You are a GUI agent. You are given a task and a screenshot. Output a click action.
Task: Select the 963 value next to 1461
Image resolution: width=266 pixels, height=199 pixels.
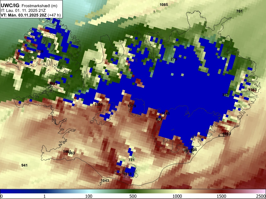(x=72, y=153)
